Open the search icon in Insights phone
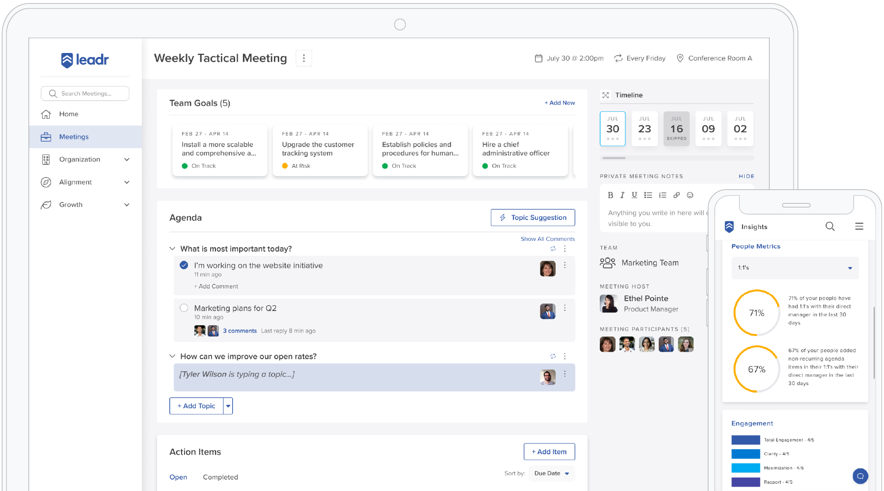 click(830, 227)
